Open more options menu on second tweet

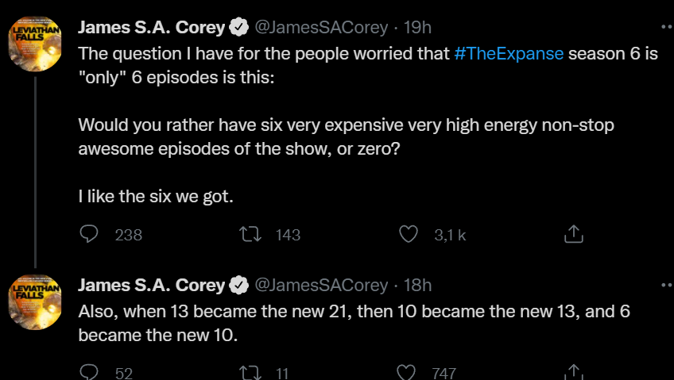coord(666,283)
